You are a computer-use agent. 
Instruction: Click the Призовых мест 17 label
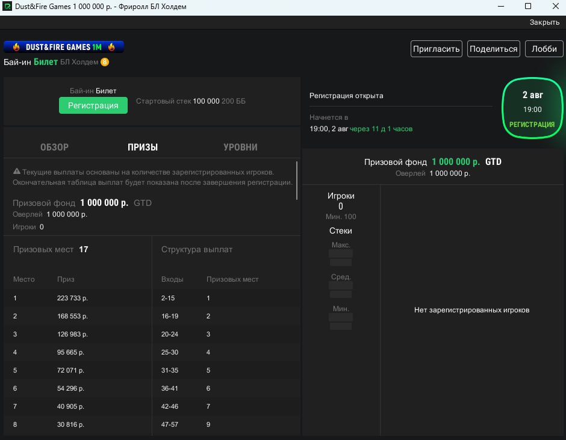51,249
